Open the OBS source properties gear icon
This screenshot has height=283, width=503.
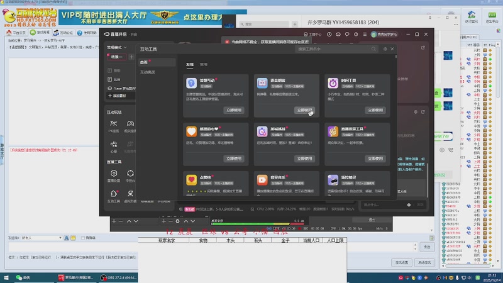click(178, 221)
